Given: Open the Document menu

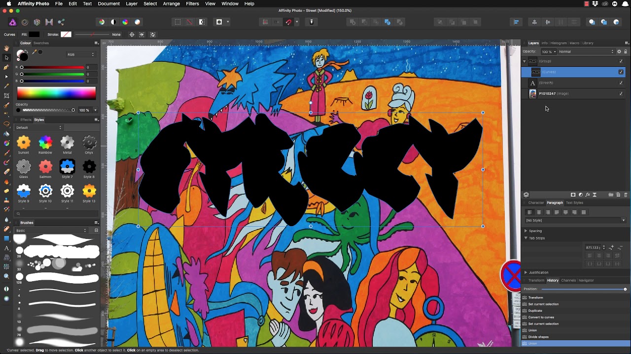Looking at the screenshot, I should point(108,3).
